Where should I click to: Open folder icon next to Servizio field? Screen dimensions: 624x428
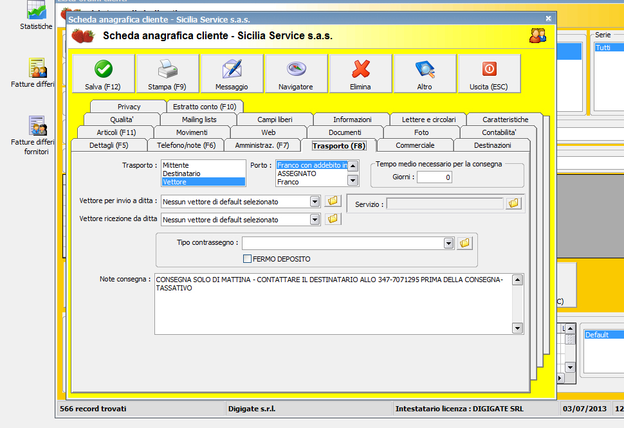(x=514, y=204)
